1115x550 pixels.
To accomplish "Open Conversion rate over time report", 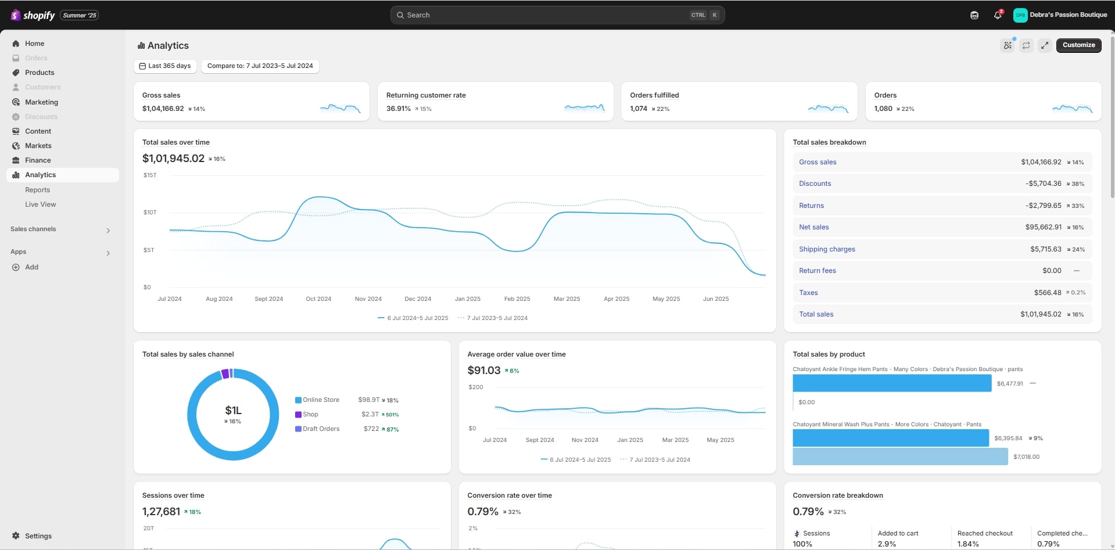I will click(510, 495).
